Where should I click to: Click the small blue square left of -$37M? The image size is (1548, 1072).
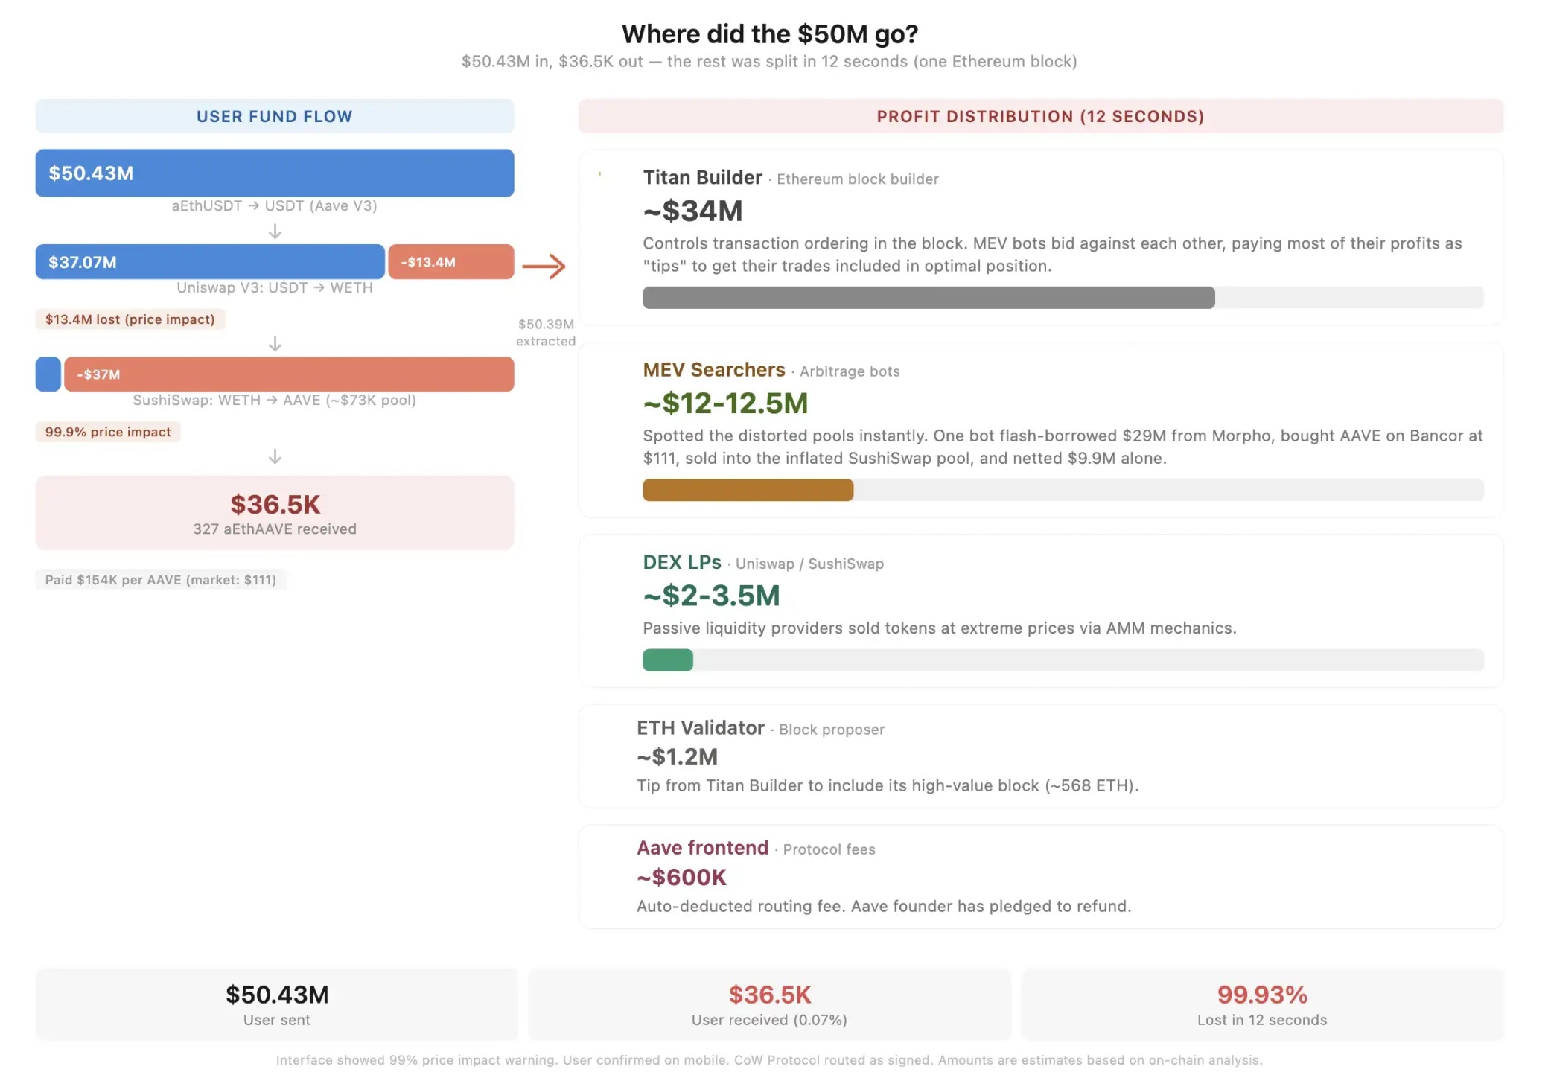click(x=48, y=374)
